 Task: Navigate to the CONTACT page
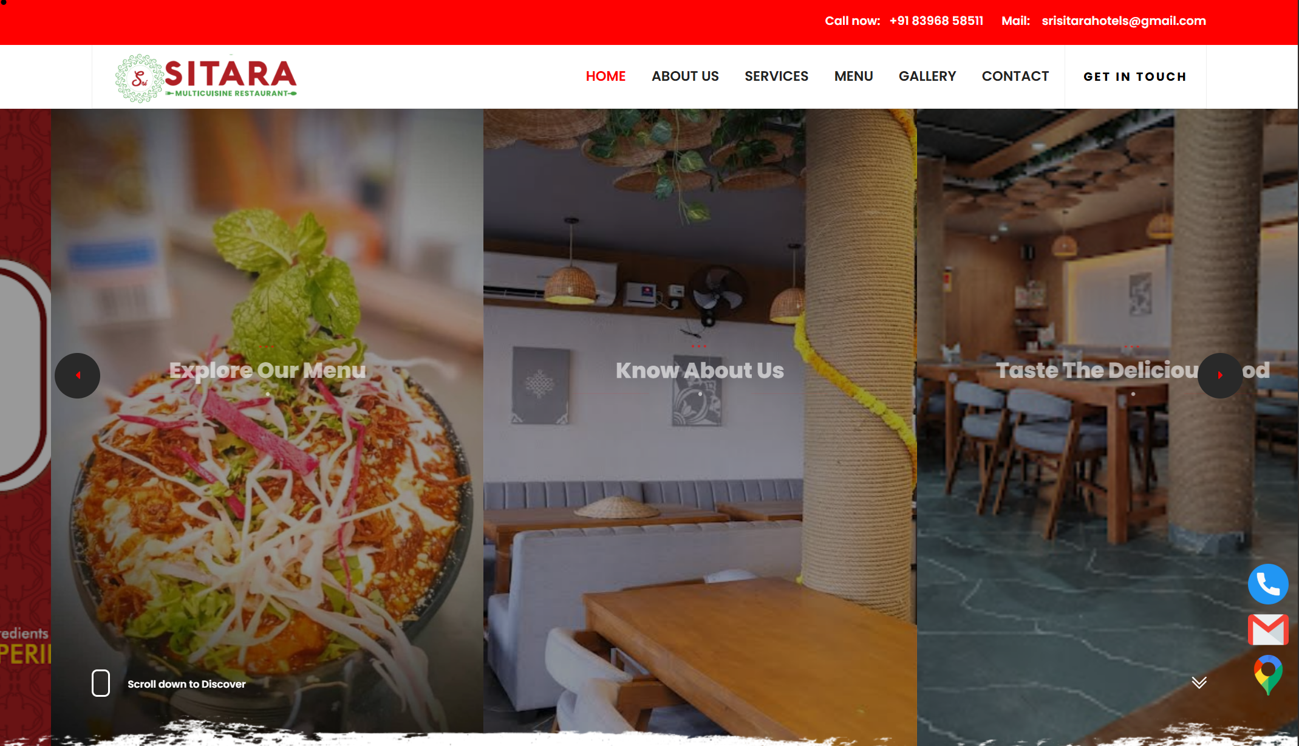(x=1015, y=77)
